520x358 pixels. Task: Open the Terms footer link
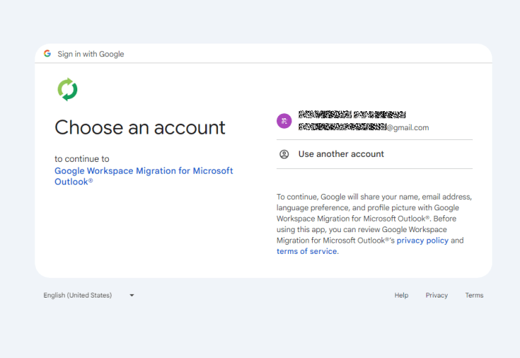(474, 295)
